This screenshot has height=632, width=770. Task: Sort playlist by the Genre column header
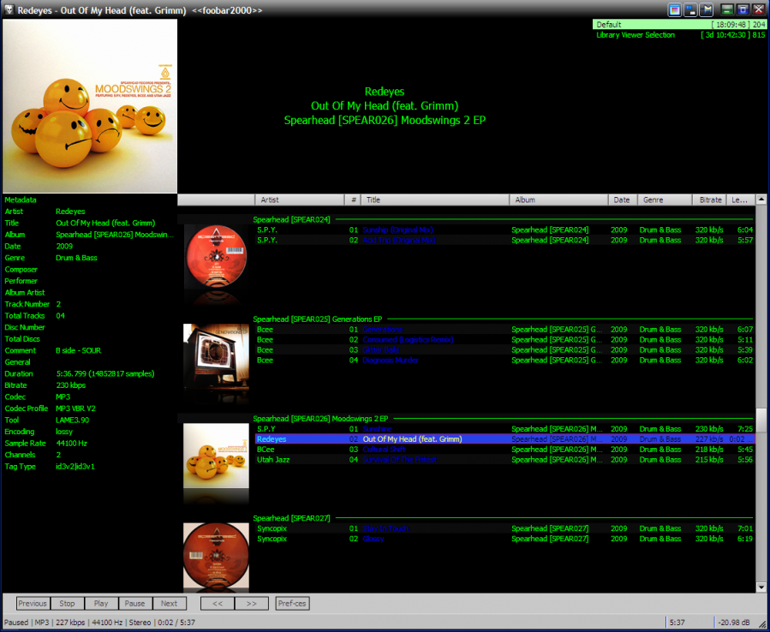pyautogui.click(x=665, y=200)
